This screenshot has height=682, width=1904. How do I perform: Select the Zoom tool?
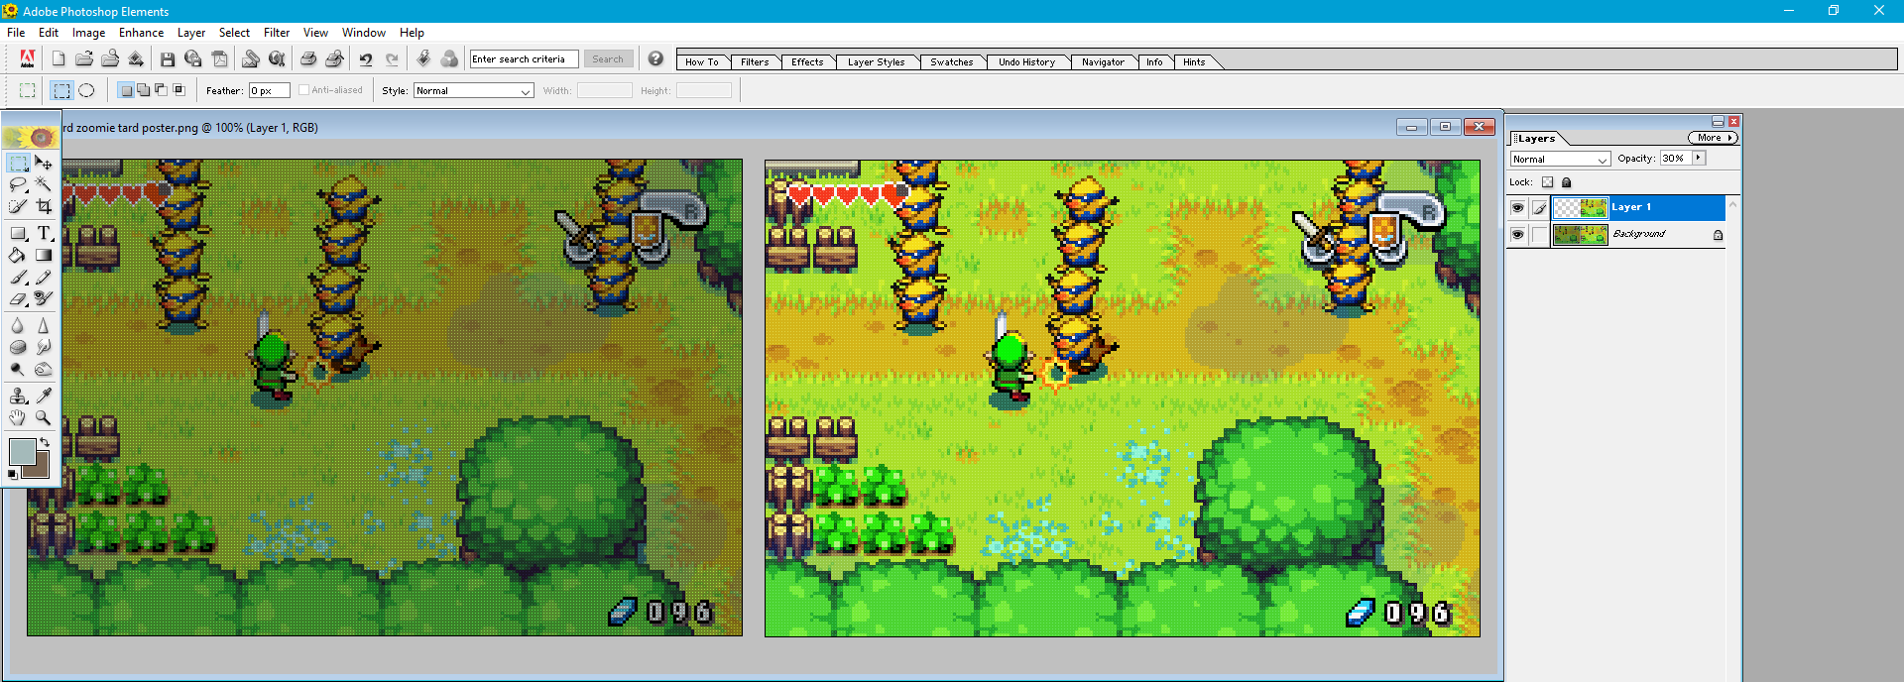pyautogui.click(x=44, y=417)
